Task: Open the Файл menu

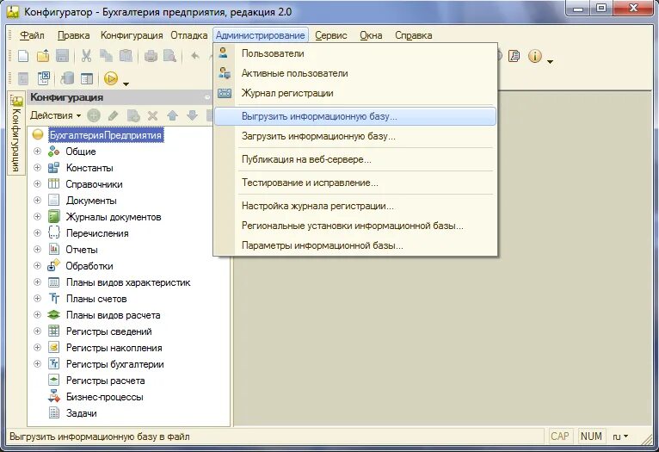Action: click(x=32, y=35)
